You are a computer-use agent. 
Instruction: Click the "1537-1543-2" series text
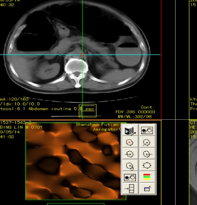(x=15, y=122)
